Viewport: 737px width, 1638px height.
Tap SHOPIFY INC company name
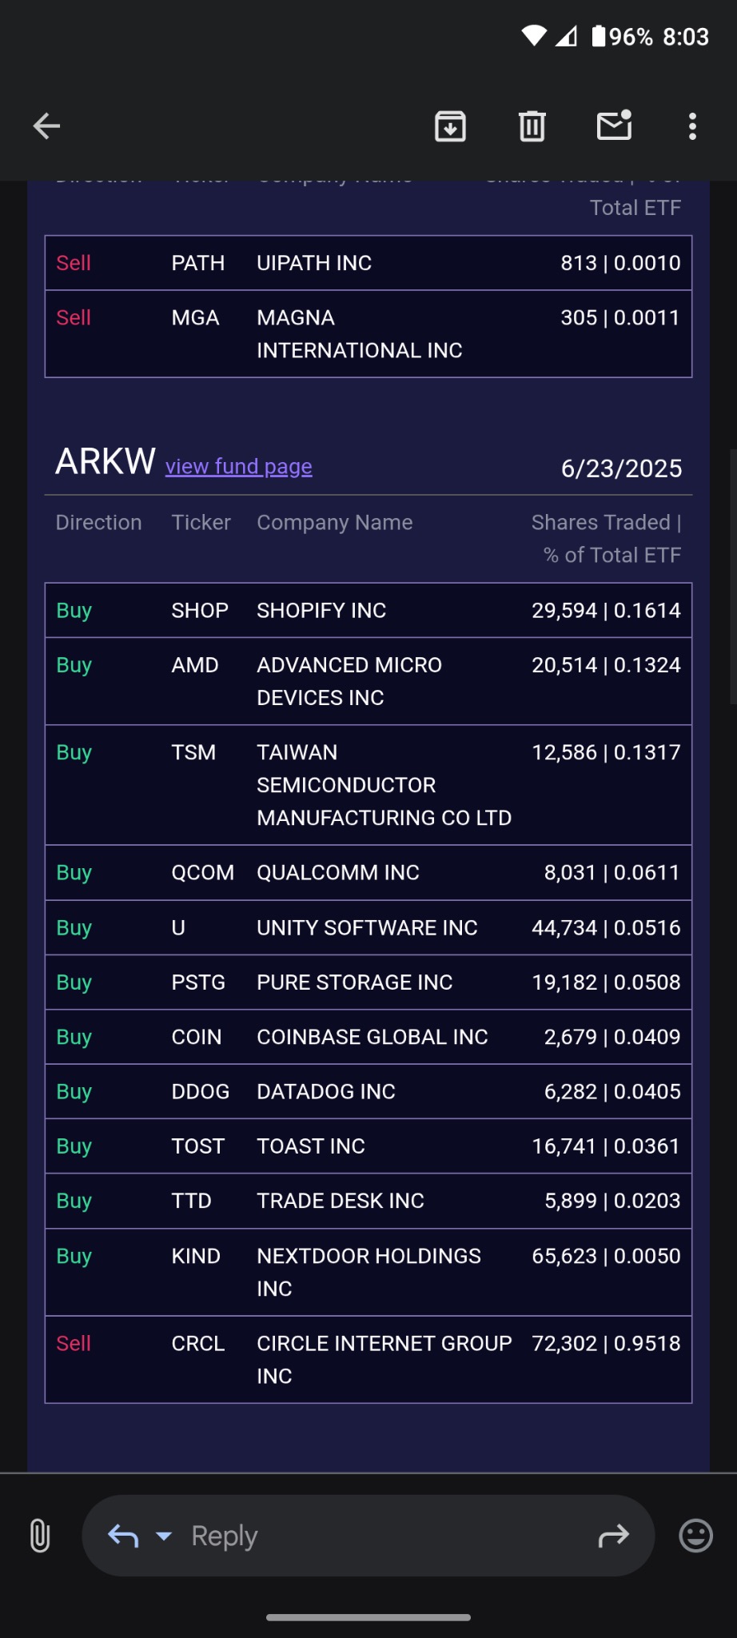coord(321,611)
